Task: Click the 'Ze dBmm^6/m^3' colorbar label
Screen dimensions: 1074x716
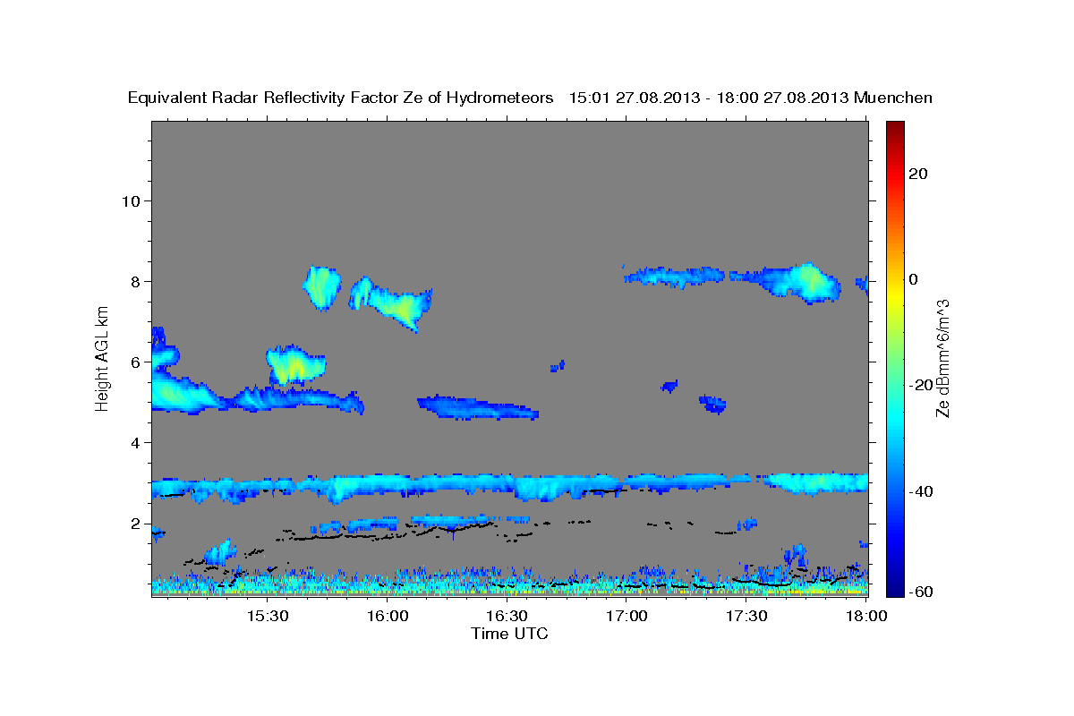Action: [x=942, y=358]
